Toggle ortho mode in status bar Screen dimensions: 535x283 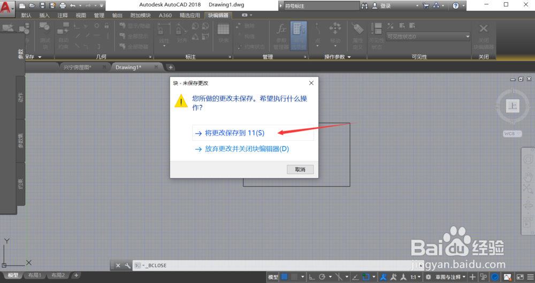pos(311,277)
